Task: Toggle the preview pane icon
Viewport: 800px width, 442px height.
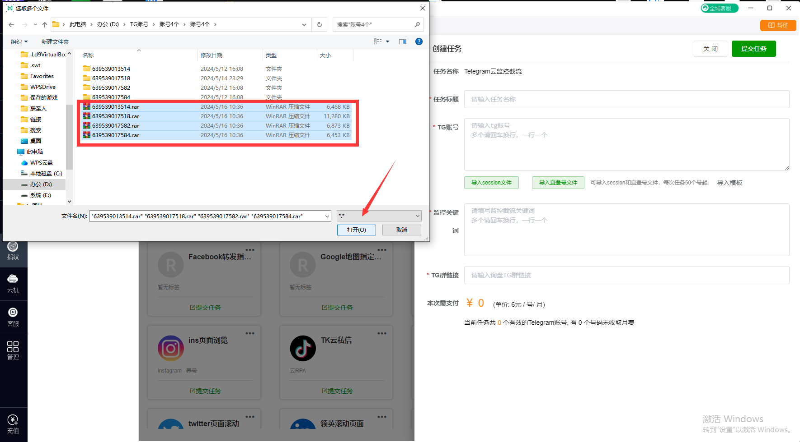Action: 402,41
